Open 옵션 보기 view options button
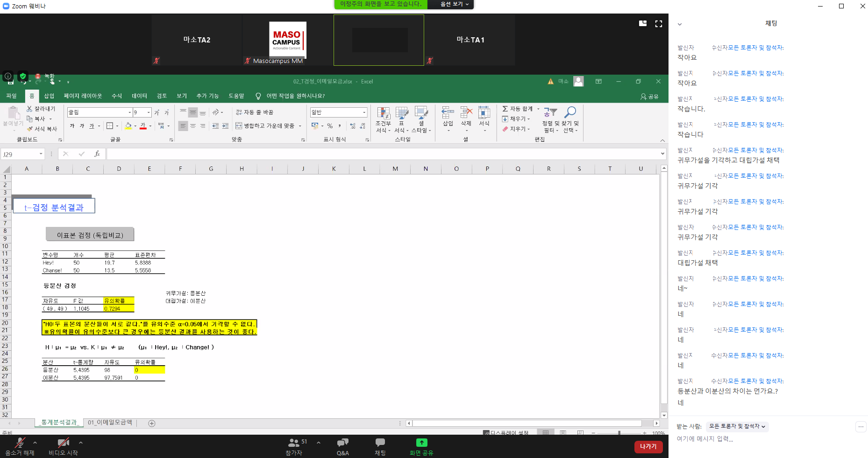The image size is (868, 458). click(x=454, y=4)
